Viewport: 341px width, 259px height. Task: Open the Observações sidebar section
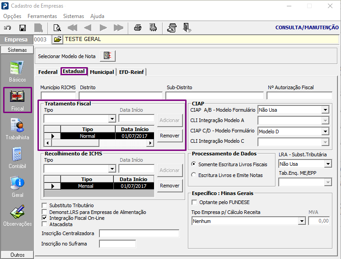(18, 216)
